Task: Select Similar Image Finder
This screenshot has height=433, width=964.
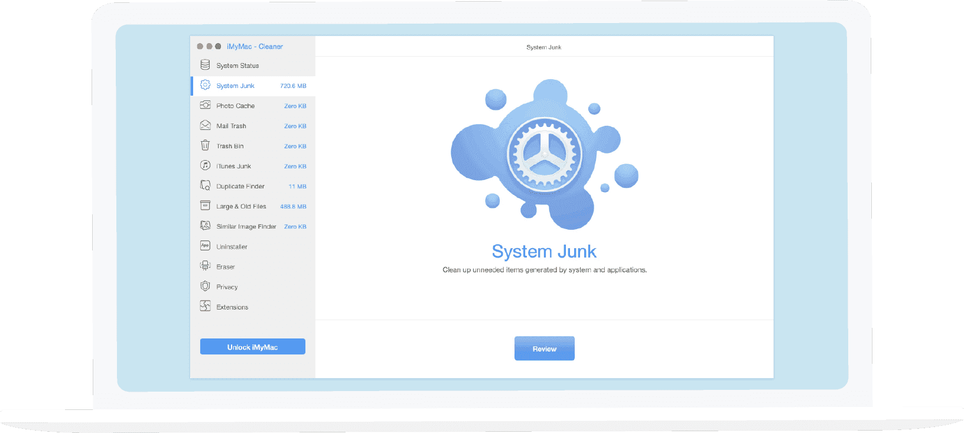Action: click(253, 226)
